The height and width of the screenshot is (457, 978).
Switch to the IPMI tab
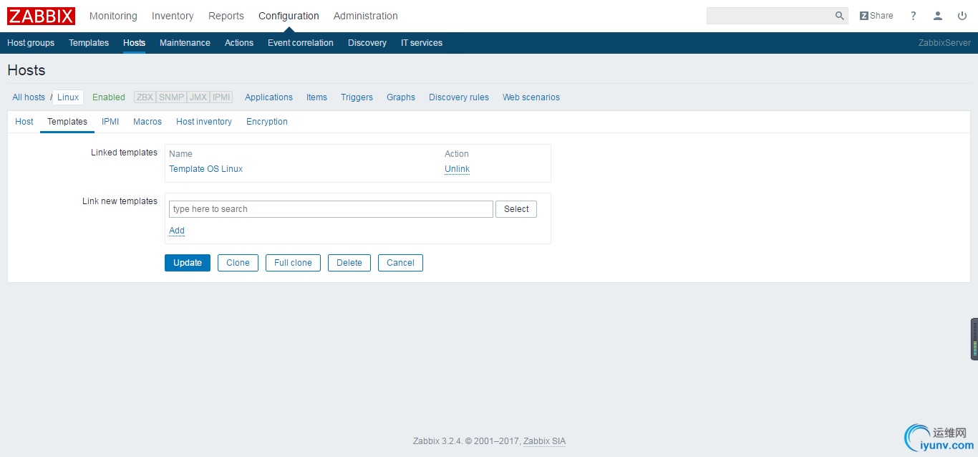(x=110, y=122)
